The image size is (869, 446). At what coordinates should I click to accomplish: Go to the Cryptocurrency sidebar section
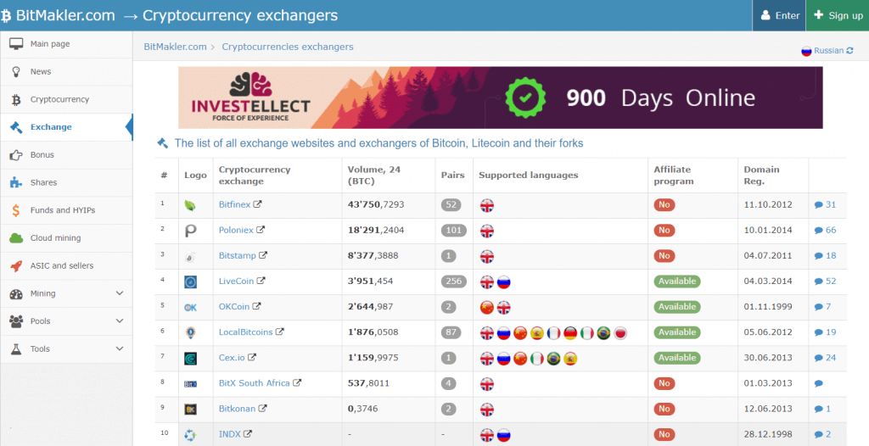click(x=66, y=99)
